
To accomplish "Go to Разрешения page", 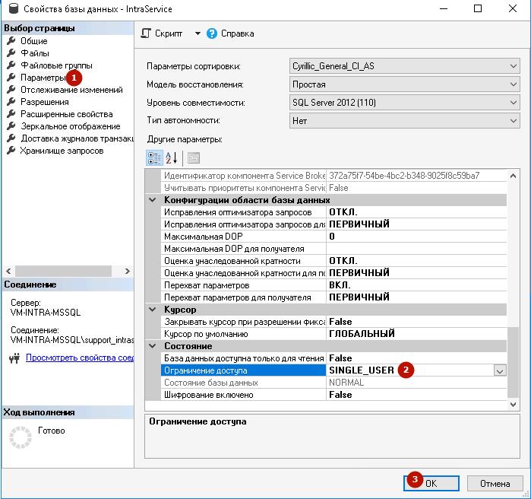I will tap(45, 102).
